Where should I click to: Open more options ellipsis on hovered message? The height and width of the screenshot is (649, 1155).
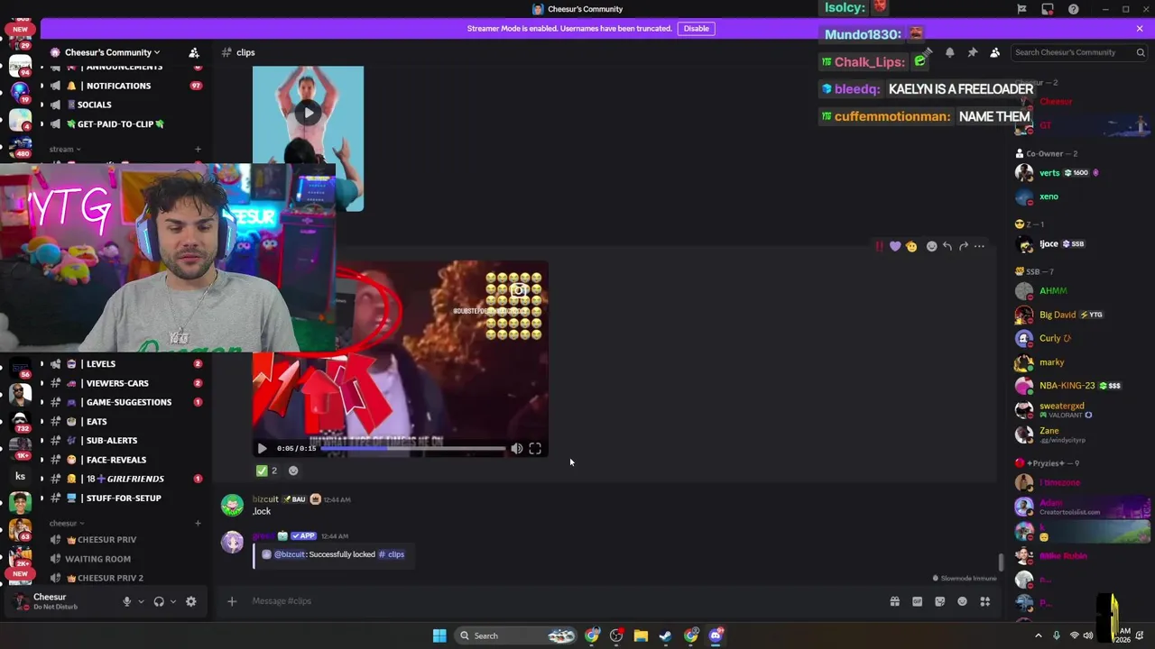tap(979, 246)
